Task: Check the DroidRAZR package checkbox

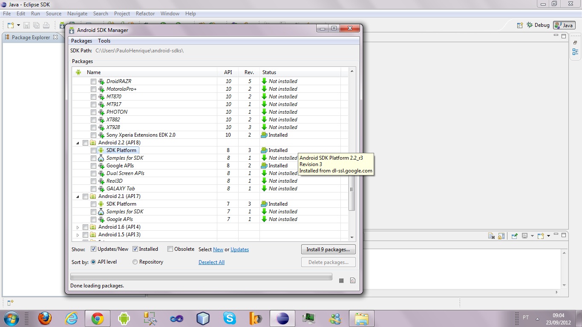Action: [93, 81]
